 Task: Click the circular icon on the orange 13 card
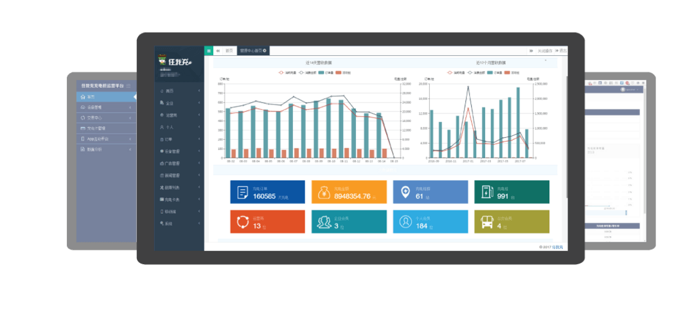(x=242, y=222)
